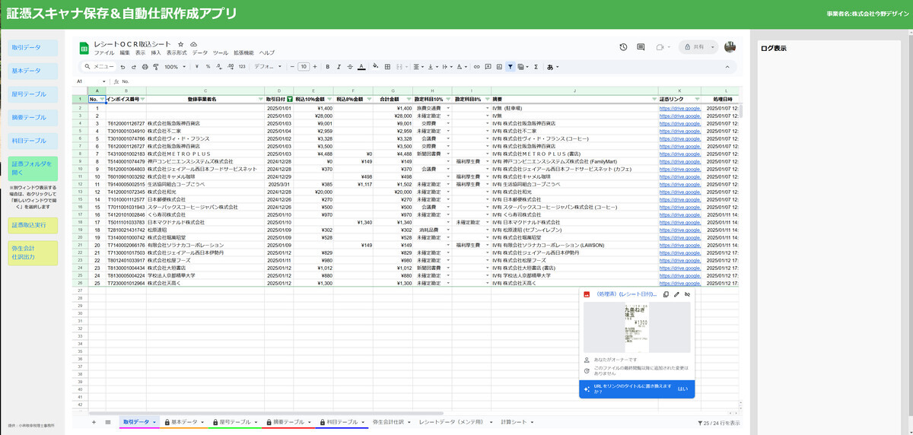Screen dimensions: 913x435
Task: Click the font size 10 field
Action: (x=304, y=67)
